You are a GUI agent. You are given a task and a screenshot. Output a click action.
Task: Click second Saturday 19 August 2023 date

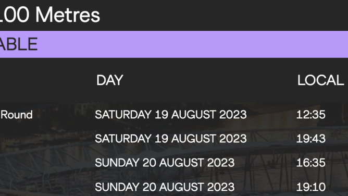[x=171, y=139]
